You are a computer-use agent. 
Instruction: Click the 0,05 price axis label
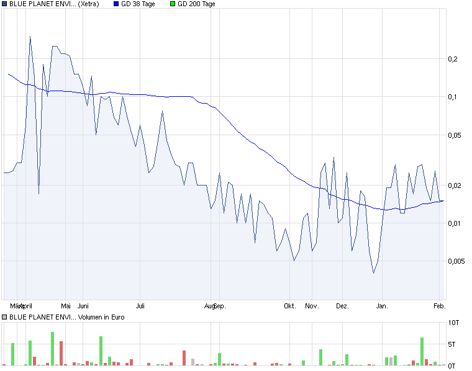(x=455, y=135)
